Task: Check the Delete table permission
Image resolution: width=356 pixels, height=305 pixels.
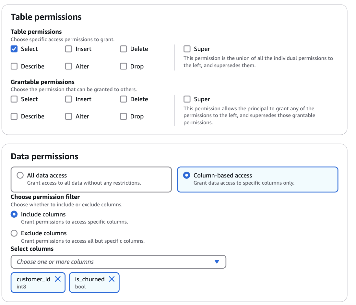Action: point(124,49)
